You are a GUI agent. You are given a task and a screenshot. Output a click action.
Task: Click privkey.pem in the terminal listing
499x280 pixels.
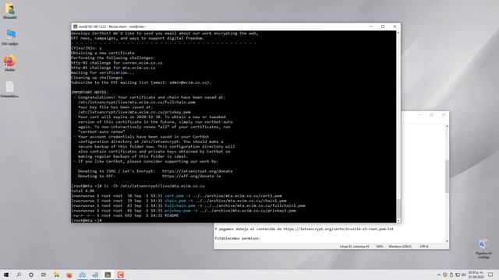[178, 211]
